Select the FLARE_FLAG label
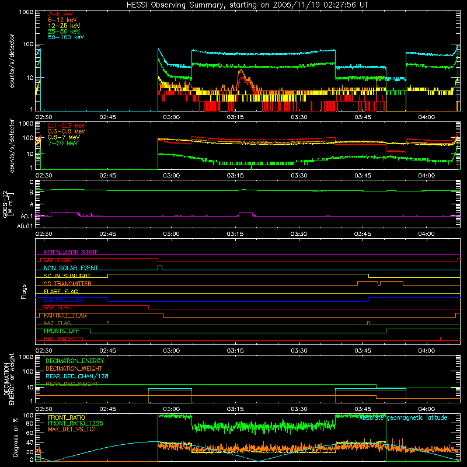 tap(61, 291)
